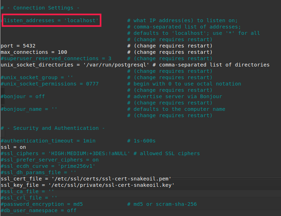Click the 'defaults to the computer name' comment
This screenshot has width=281, height=216.
(x=176, y=109)
